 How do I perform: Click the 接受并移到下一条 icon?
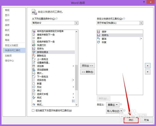tap(34, 35)
